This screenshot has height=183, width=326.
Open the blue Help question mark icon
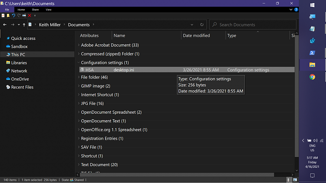tap(296, 10)
